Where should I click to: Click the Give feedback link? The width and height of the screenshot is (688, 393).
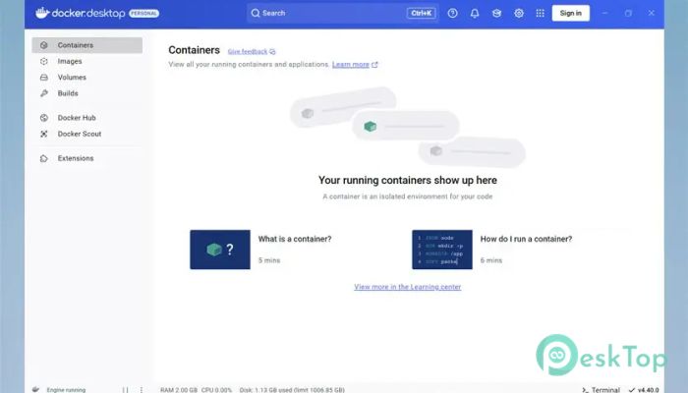[247, 52]
